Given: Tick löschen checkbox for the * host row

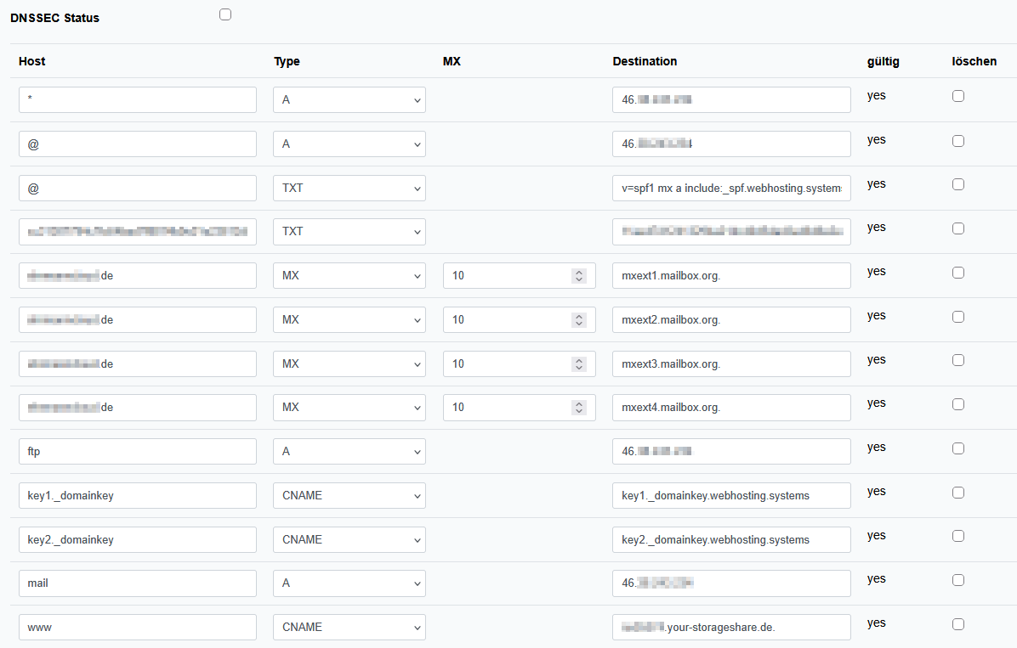Looking at the screenshot, I should point(958,96).
